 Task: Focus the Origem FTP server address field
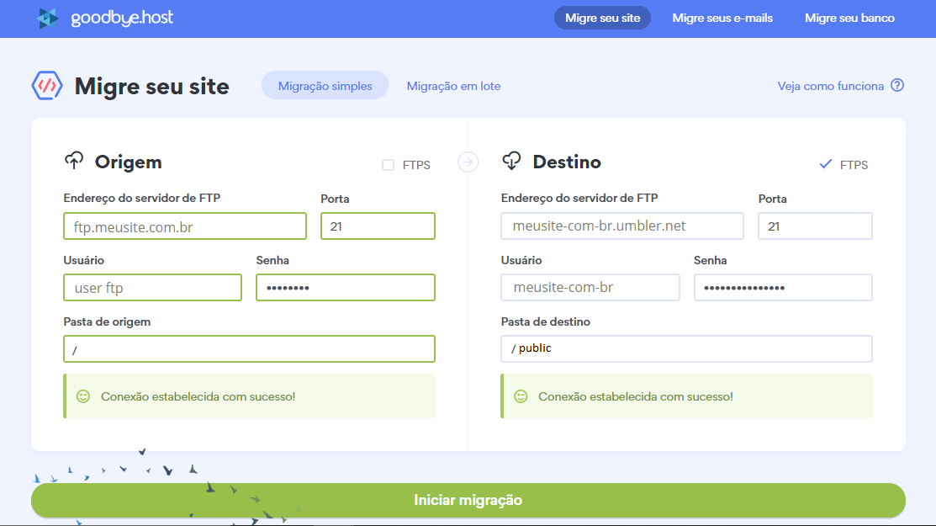coord(185,226)
